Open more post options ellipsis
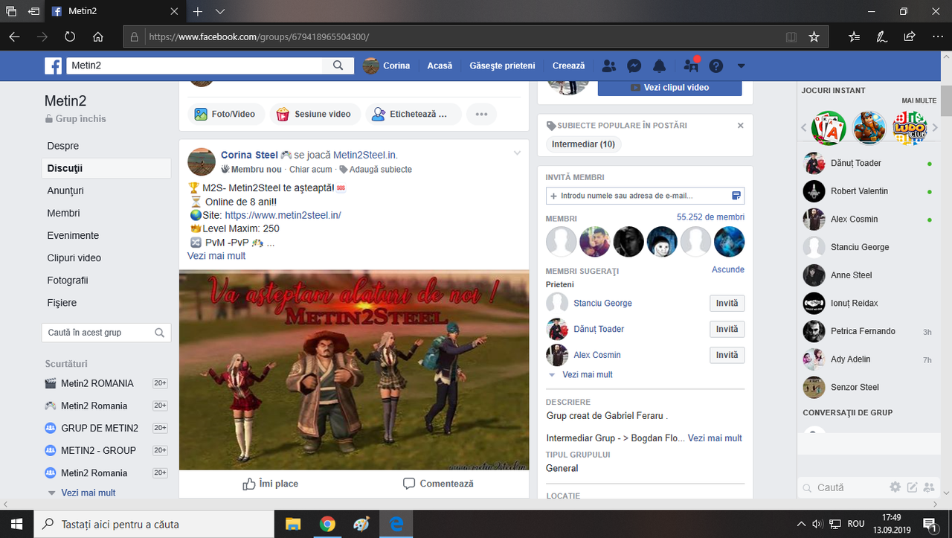The image size is (952, 538). pyautogui.click(x=481, y=114)
